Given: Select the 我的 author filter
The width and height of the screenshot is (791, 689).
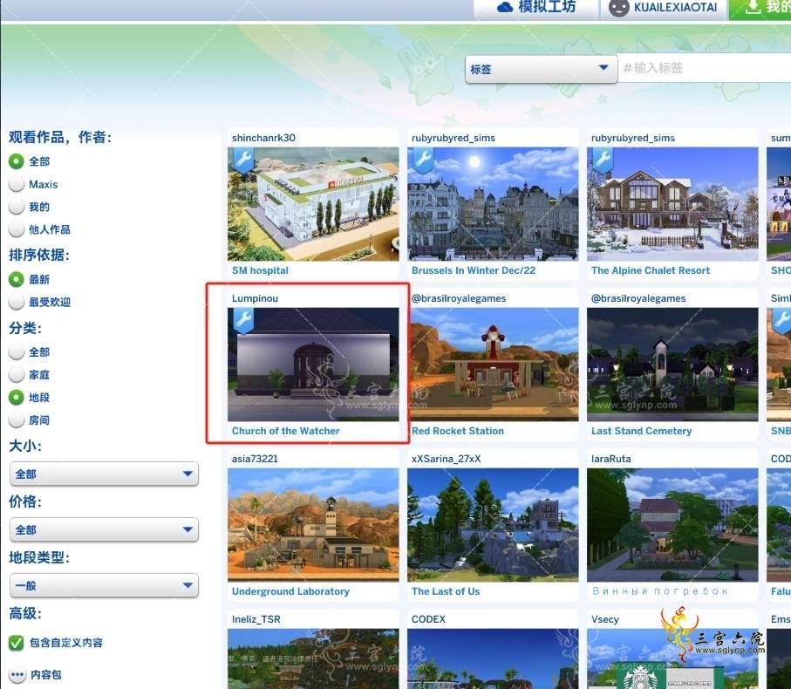Looking at the screenshot, I should pos(17,207).
